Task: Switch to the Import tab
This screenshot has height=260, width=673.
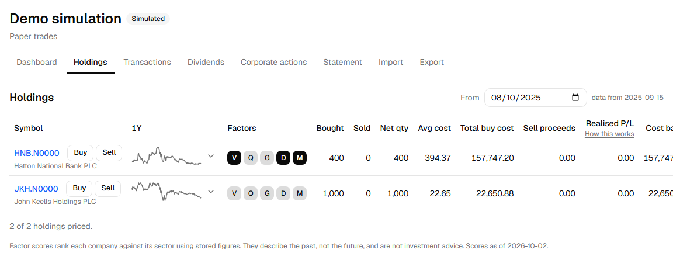Action: click(x=391, y=62)
